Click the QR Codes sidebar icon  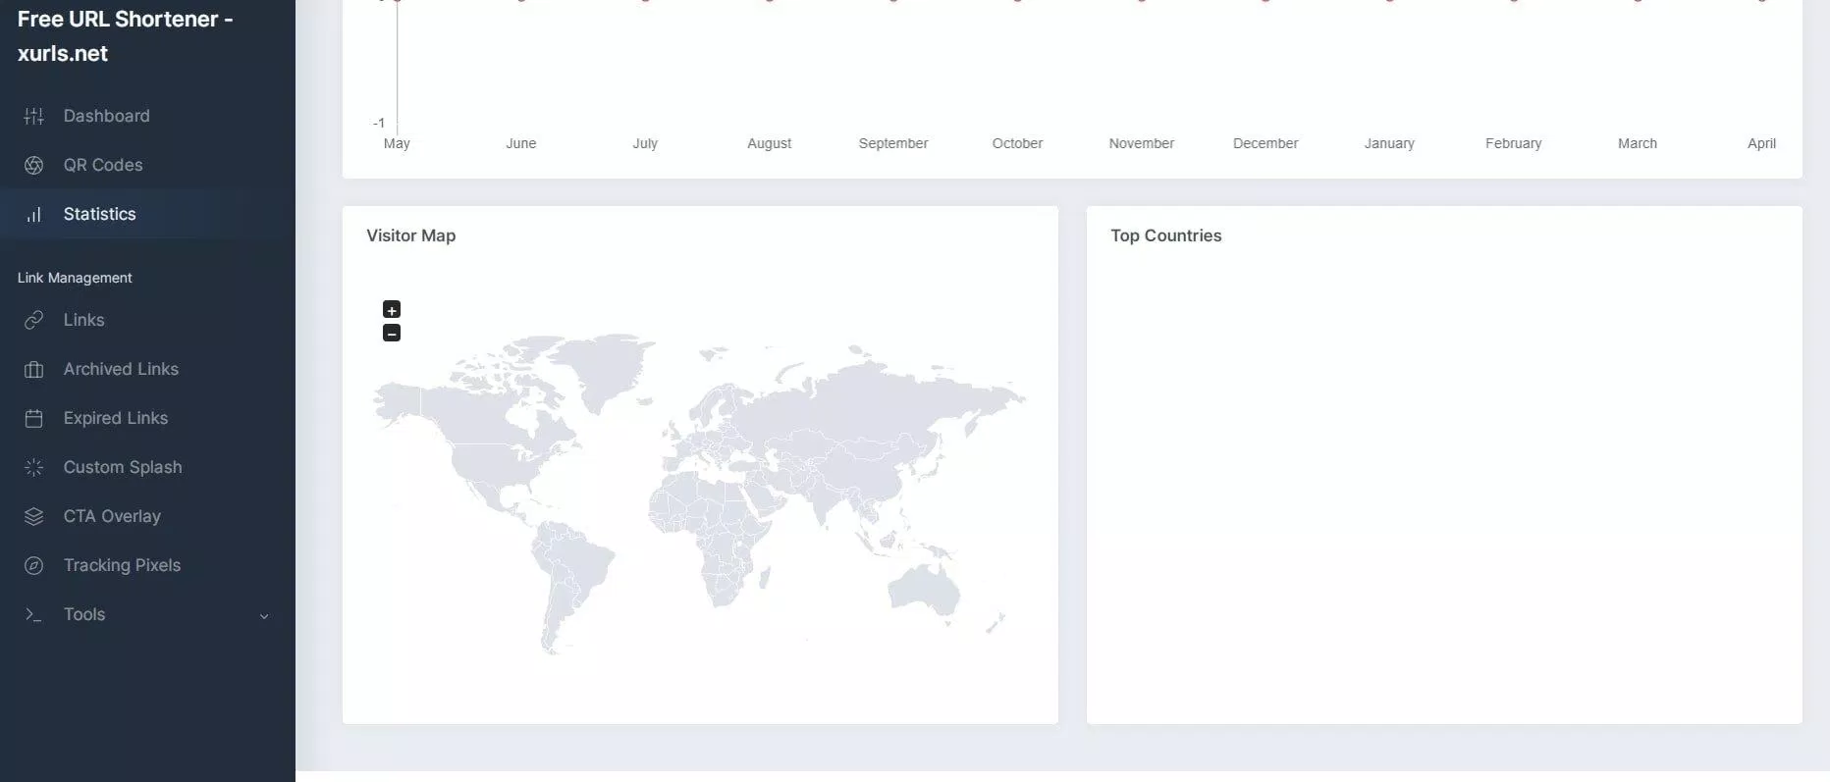point(33,165)
